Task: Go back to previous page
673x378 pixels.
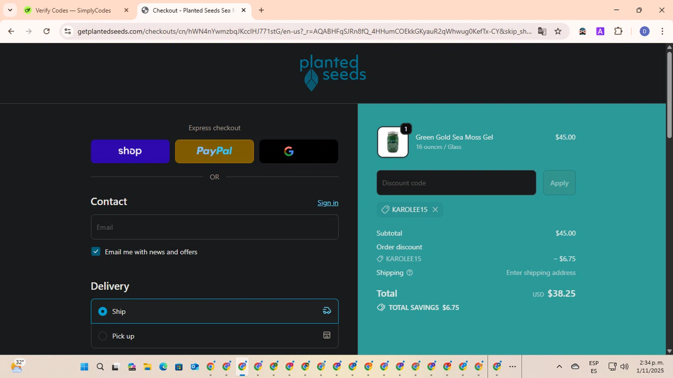Action: 11,31
